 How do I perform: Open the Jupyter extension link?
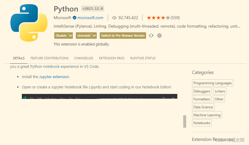(x=54, y=77)
